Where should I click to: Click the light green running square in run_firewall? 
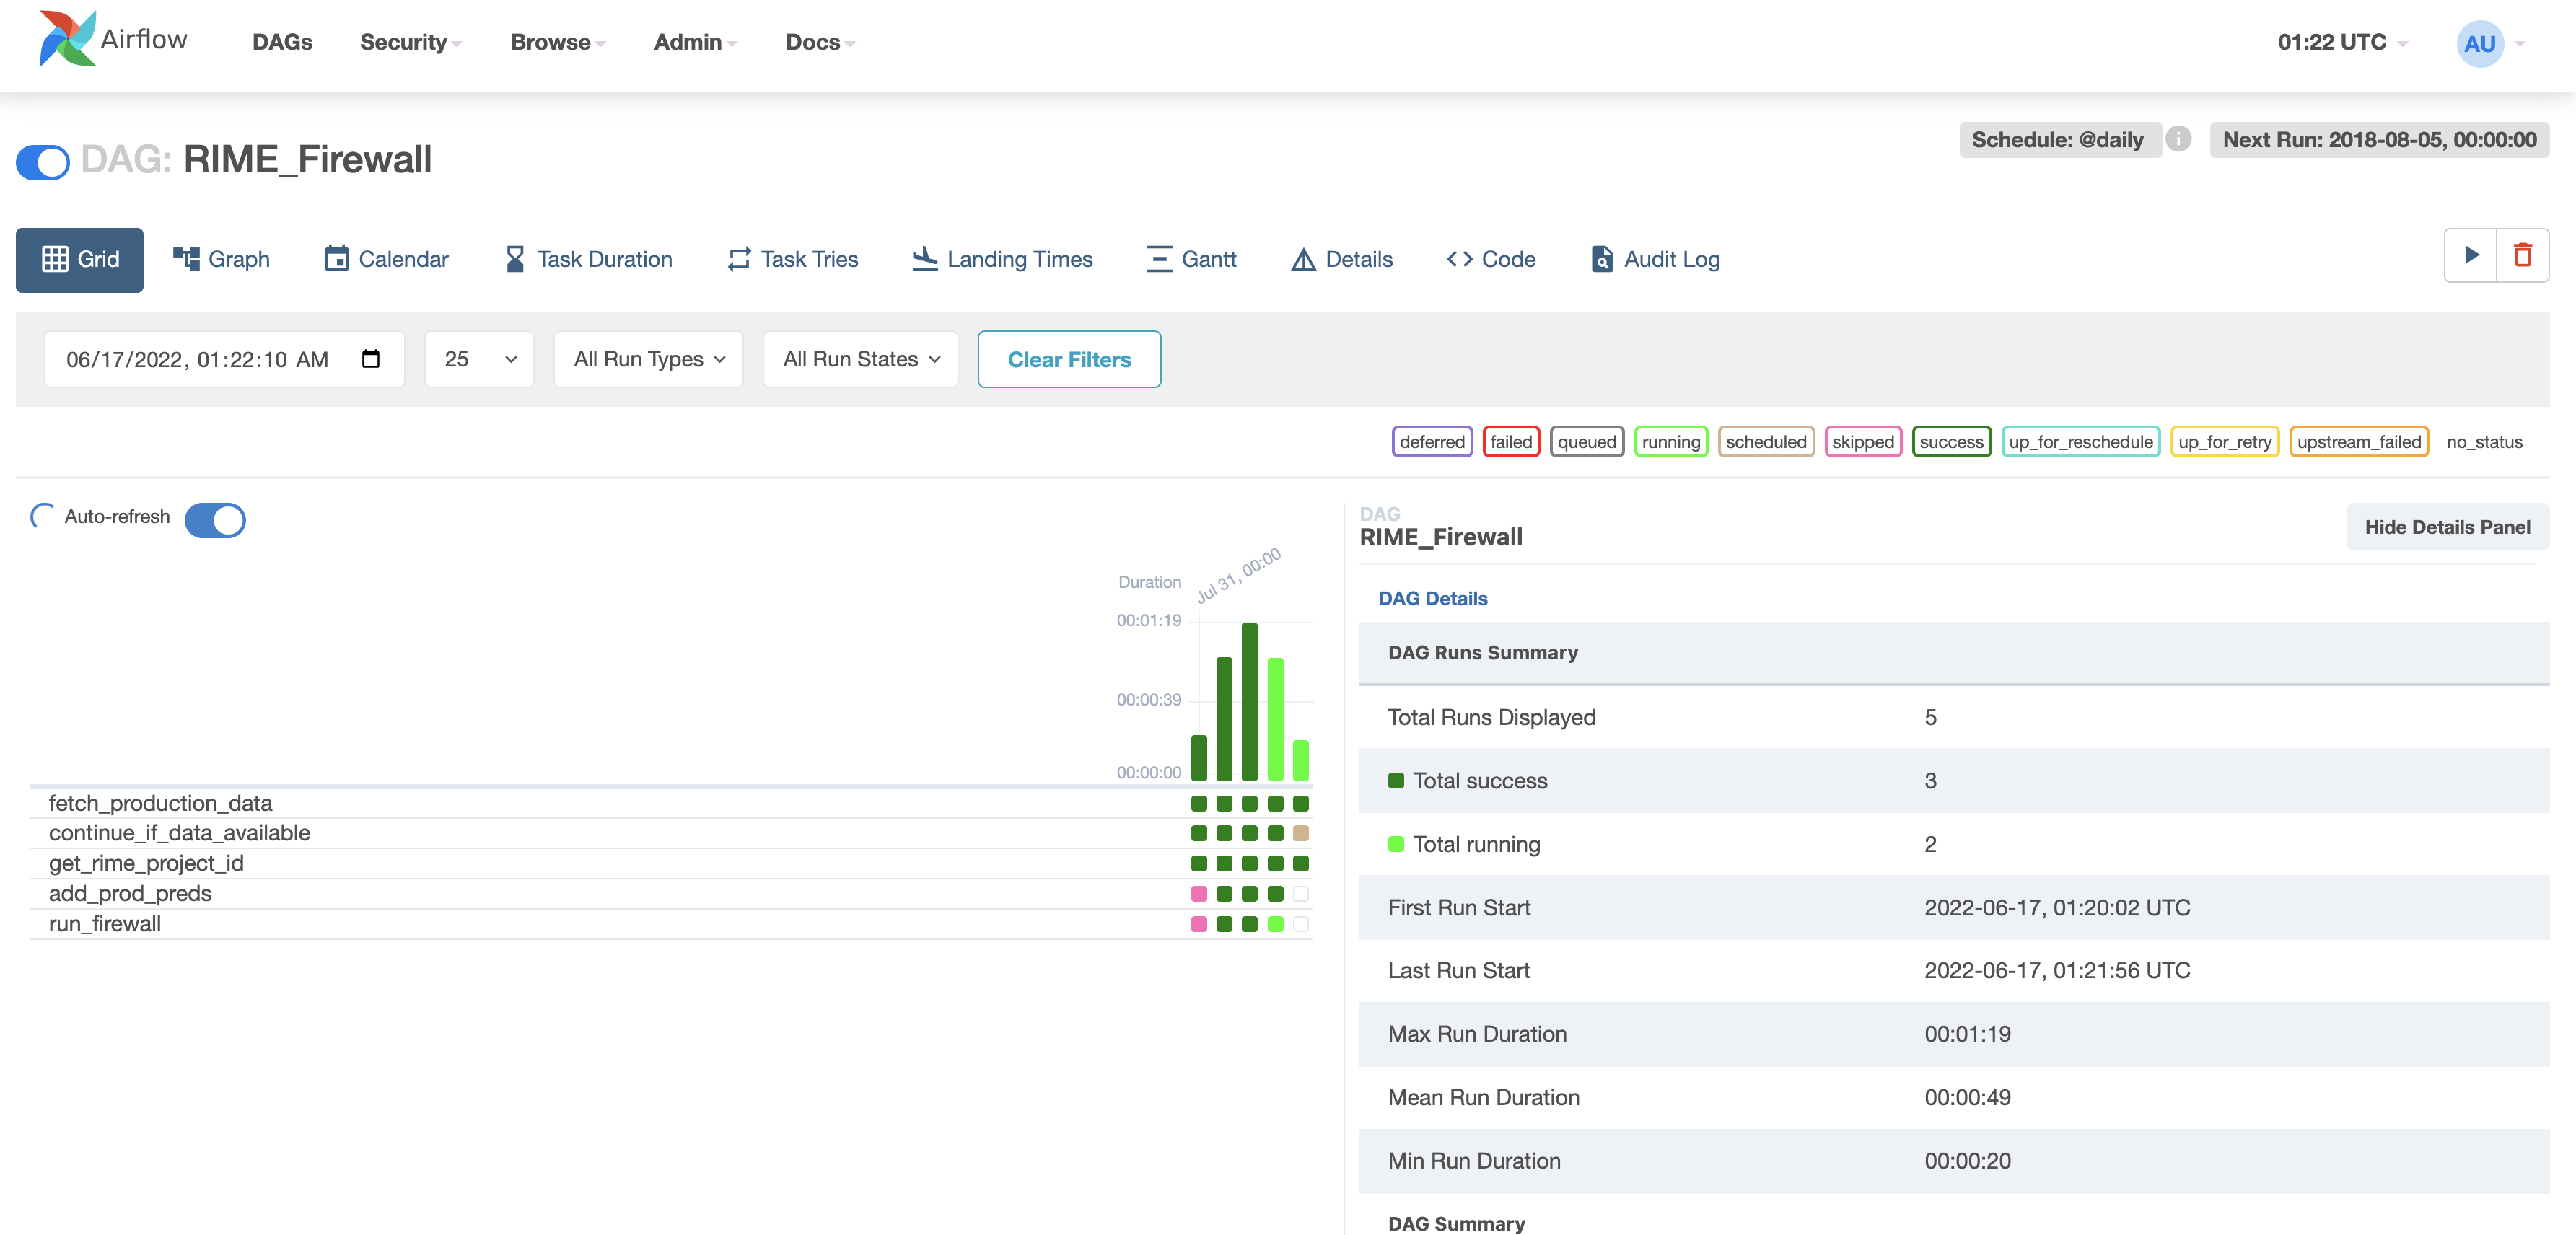1275,924
